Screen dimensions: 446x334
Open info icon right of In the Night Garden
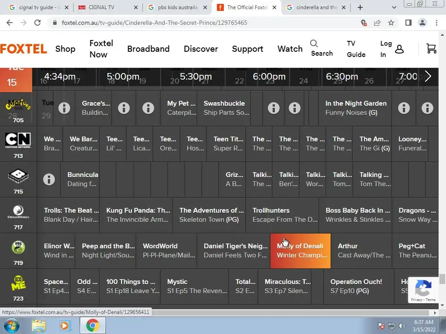click(x=404, y=108)
